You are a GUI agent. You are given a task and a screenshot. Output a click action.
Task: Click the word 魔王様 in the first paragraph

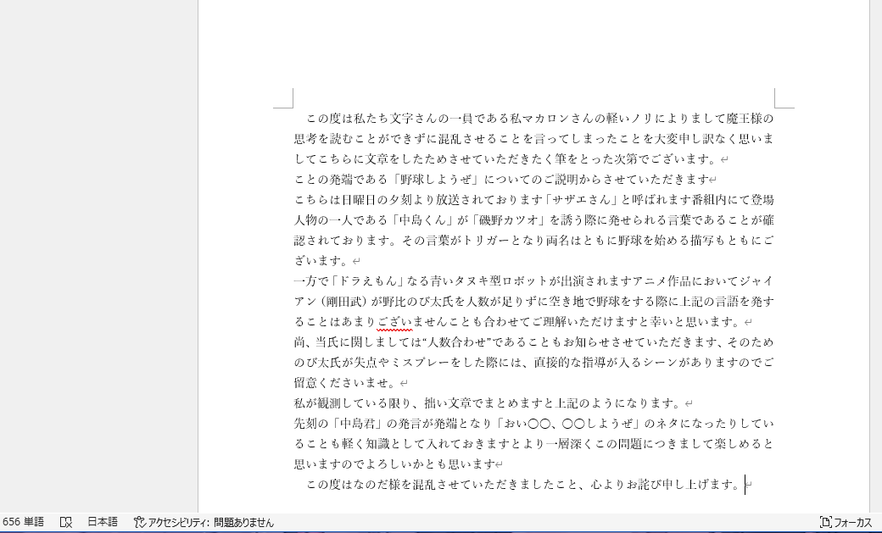coord(744,119)
